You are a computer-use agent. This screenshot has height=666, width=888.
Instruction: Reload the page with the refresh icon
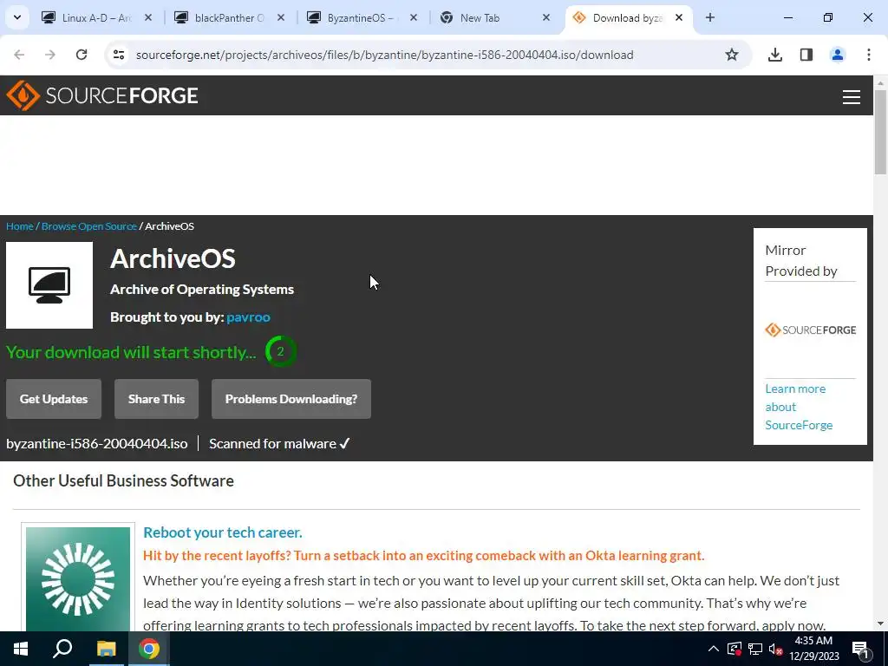point(82,55)
